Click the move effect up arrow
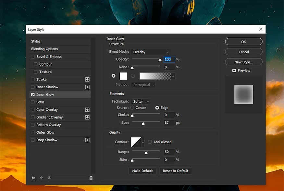Image resolution: width=284 pixels, height=191 pixels. 41,178
